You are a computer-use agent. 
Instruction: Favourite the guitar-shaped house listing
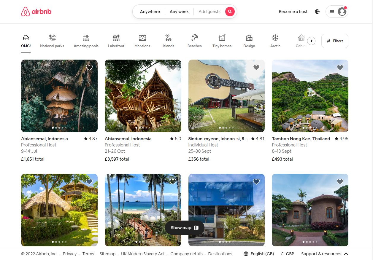click(x=256, y=67)
